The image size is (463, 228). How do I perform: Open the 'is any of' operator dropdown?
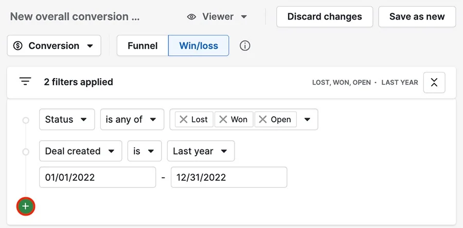pyautogui.click(x=132, y=119)
